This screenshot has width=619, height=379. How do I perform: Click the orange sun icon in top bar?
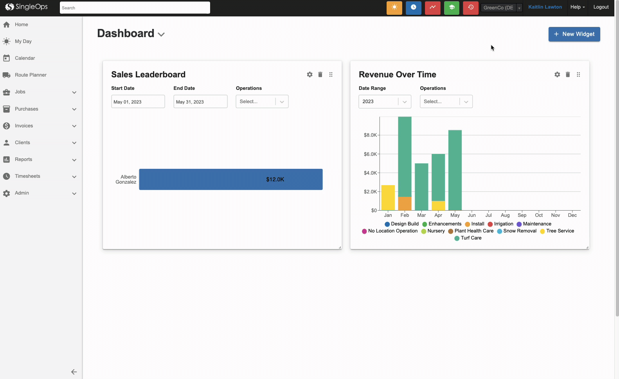pyautogui.click(x=394, y=7)
